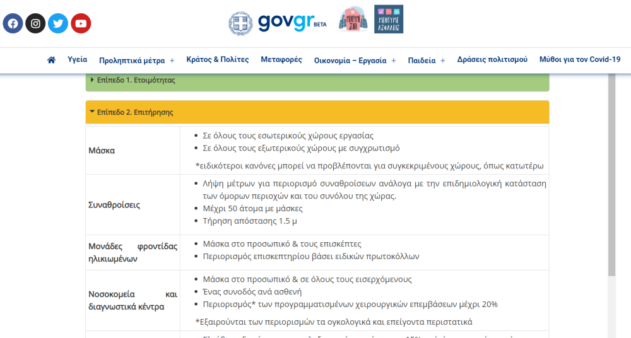The width and height of the screenshot is (631, 338).
Task: Open Μύθοι για τον Covid-19 link
Action: click(x=580, y=59)
